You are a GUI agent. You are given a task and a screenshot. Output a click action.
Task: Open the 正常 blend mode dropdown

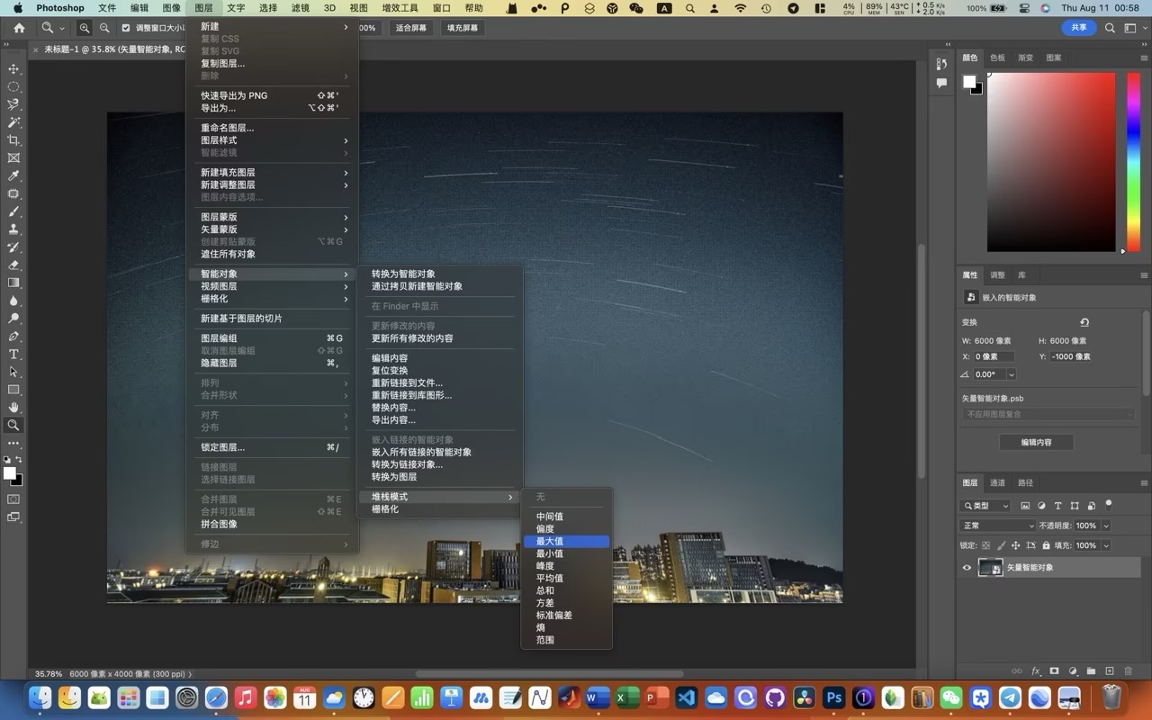coord(998,526)
